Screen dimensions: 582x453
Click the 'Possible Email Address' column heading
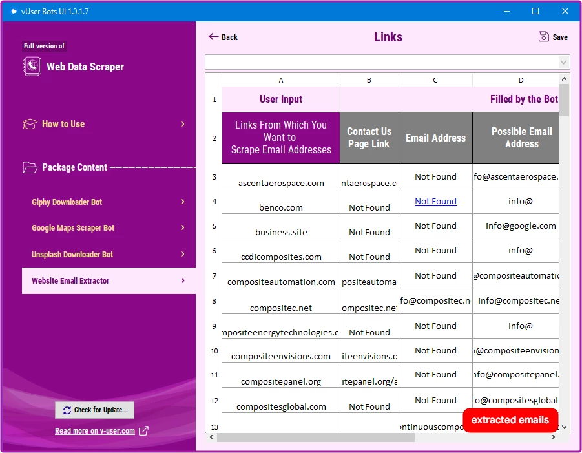(516, 138)
